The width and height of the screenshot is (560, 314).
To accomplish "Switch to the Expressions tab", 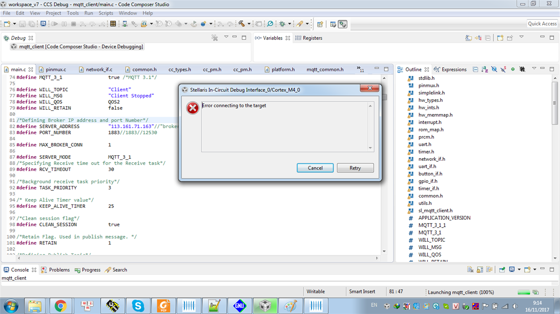I will pyautogui.click(x=450, y=70).
